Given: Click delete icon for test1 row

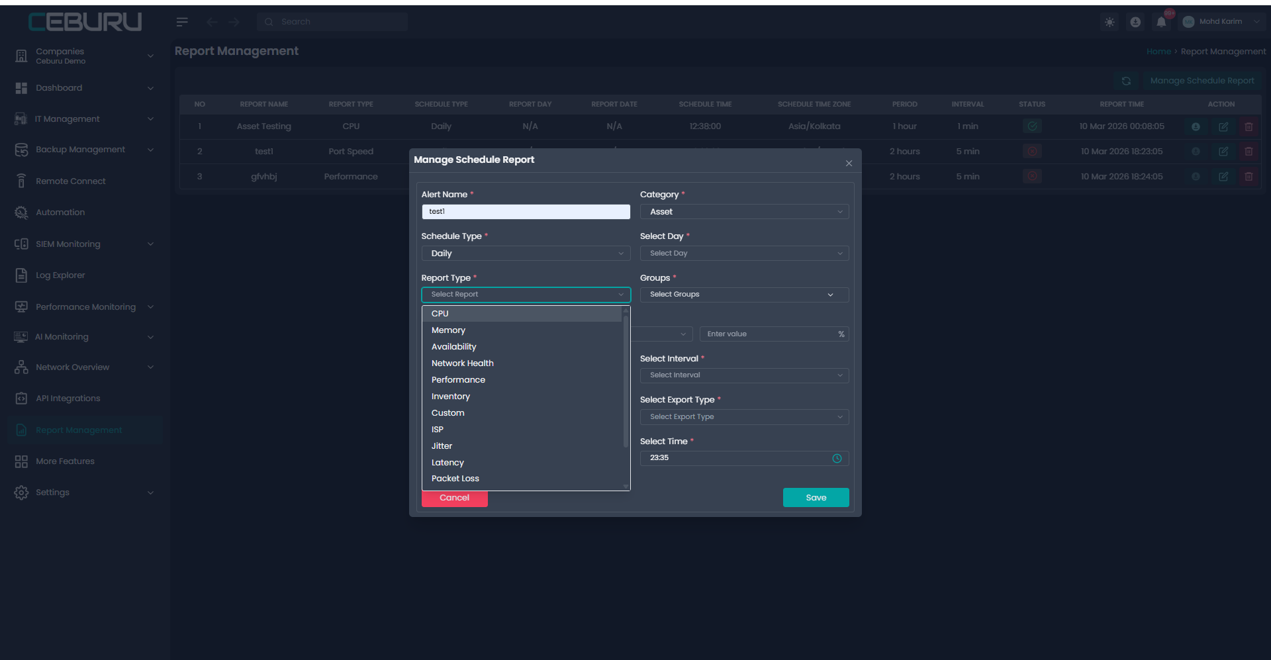Looking at the screenshot, I should click(x=1248, y=152).
